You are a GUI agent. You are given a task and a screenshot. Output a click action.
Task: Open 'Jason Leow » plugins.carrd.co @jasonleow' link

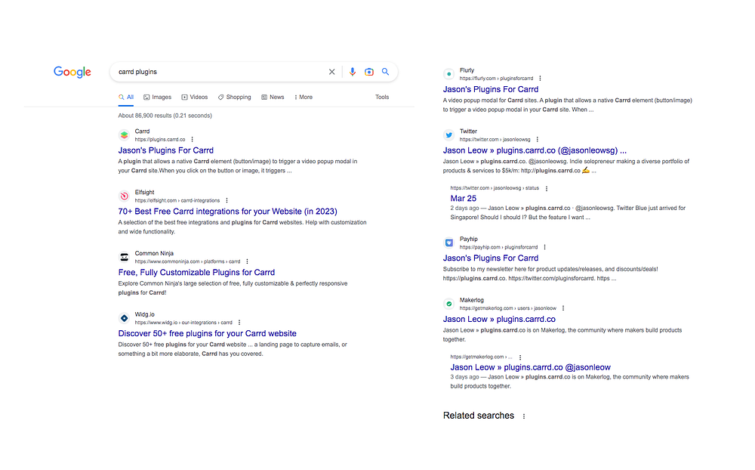[531, 367]
